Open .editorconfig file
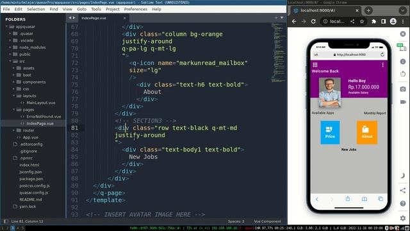This screenshot has height=231, width=410. tap(31, 144)
